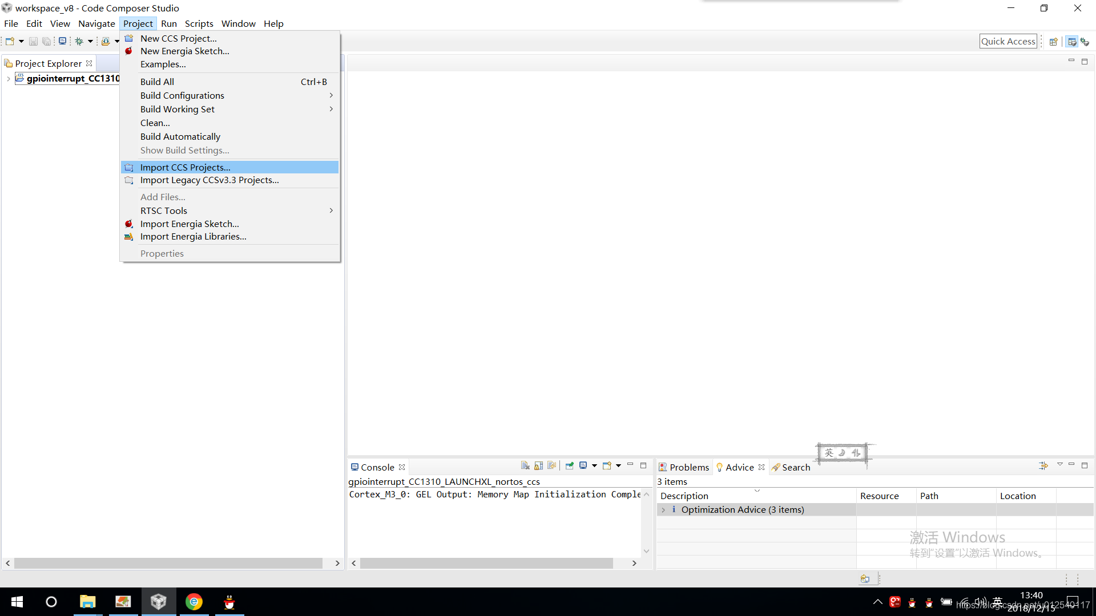Click the disabled Save toolbar icon
This screenshot has height=616, width=1096.
click(x=33, y=41)
